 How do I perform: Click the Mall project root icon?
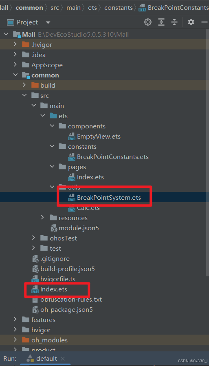pyautogui.click(x=17, y=35)
